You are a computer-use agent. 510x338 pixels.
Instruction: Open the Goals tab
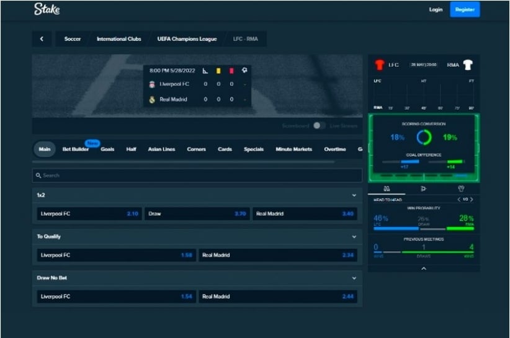click(107, 149)
